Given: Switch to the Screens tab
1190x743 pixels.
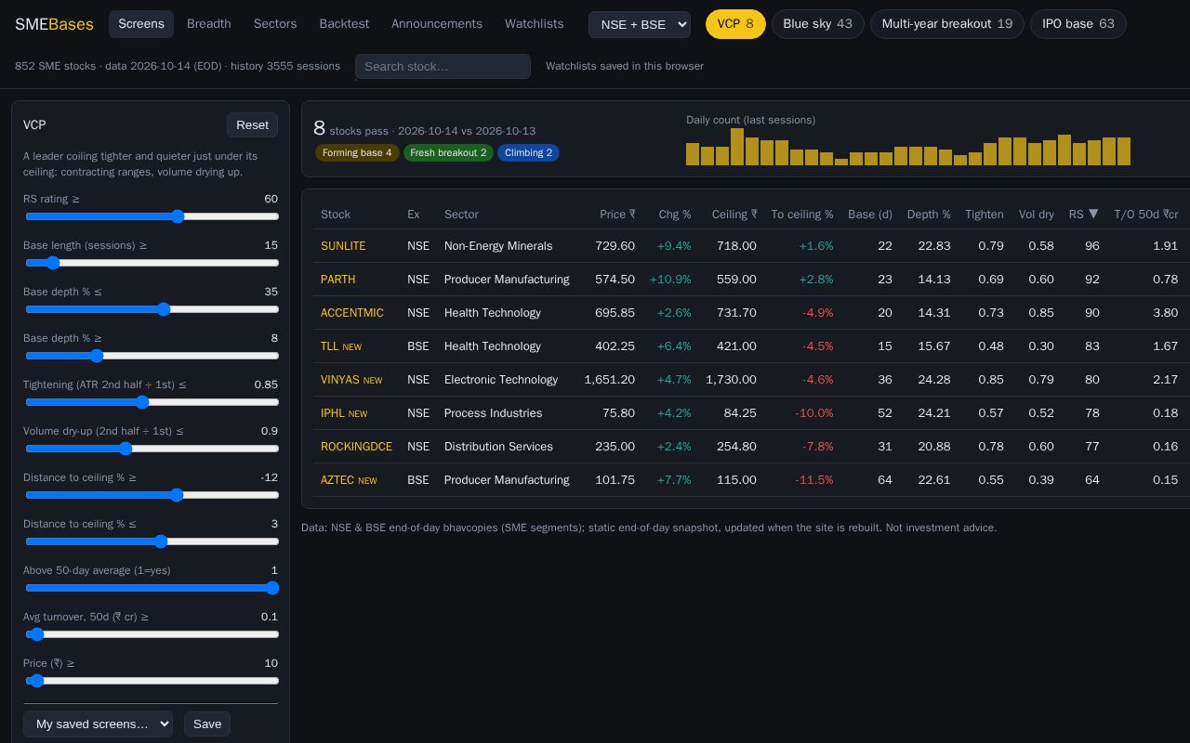Looking at the screenshot, I should pos(141,24).
